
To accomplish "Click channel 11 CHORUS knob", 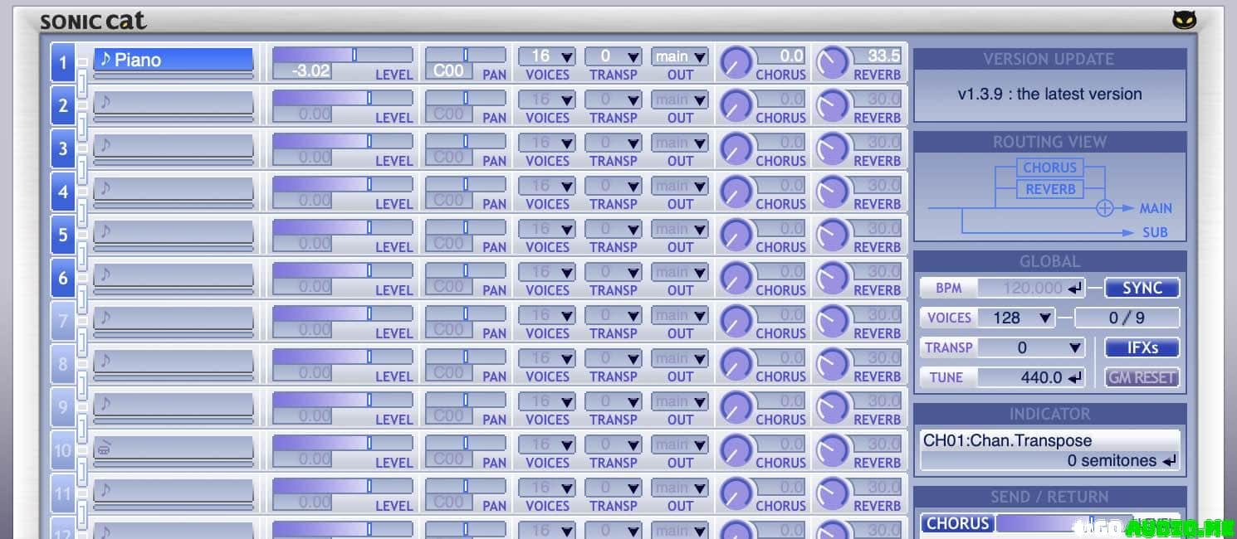I will tap(736, 494).
